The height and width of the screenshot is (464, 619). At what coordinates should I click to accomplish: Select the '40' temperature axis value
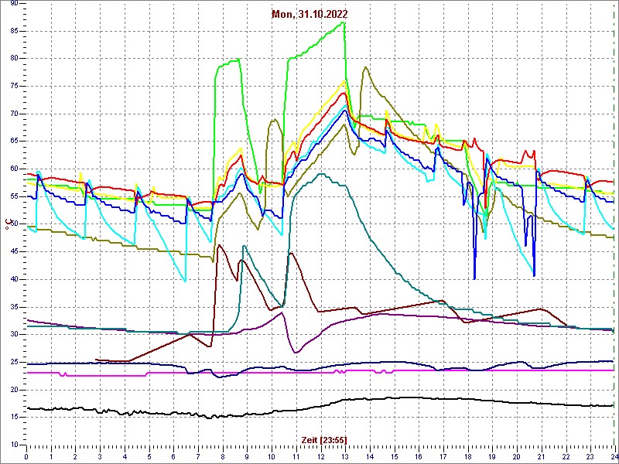click(14, 280)
